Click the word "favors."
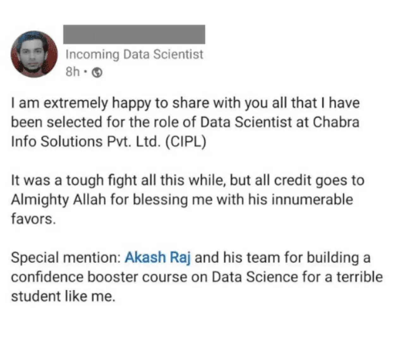 [x=33, y=219]
